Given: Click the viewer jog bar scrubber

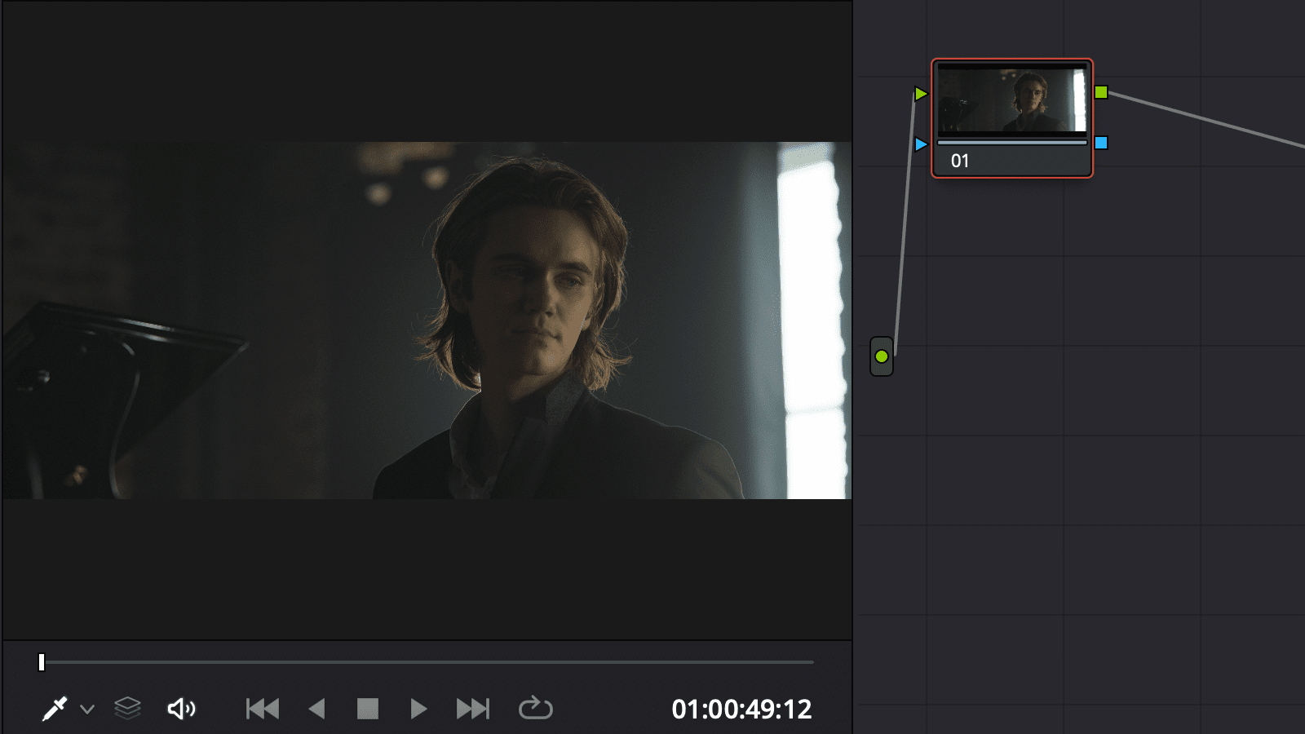Looking at the screenshot, I should coord(42,661).
